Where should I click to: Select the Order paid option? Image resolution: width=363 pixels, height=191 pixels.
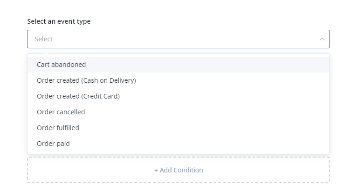point(54,144)
